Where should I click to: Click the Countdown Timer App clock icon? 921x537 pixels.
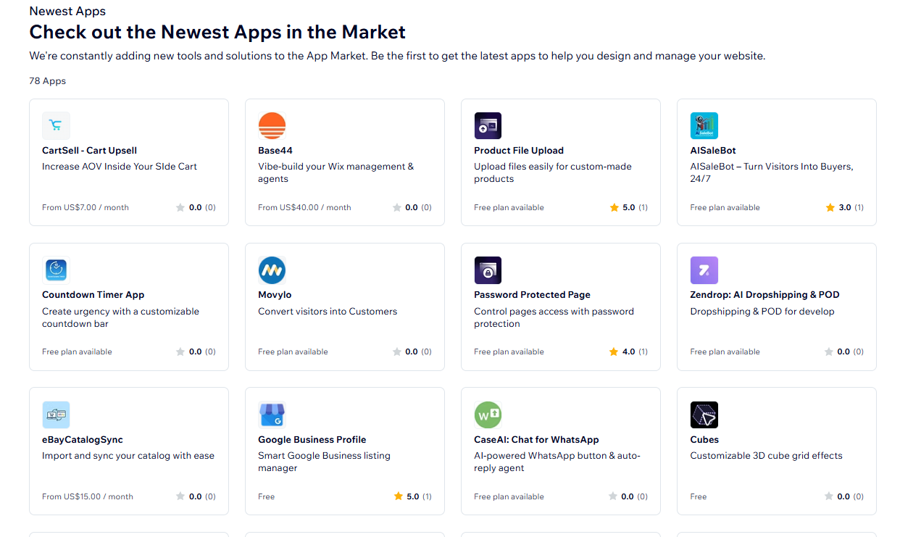click(56, 270)
